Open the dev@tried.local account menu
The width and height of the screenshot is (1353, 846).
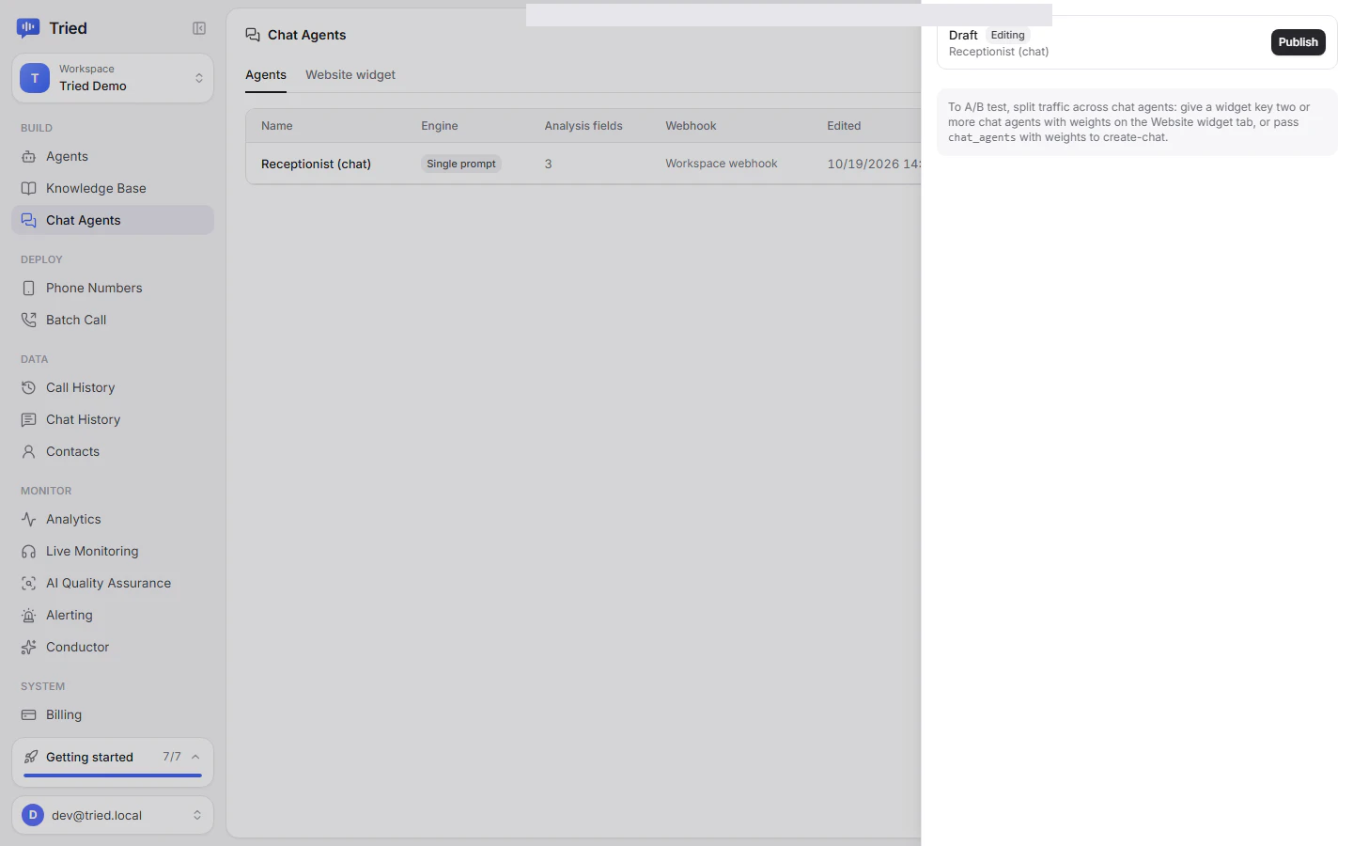coord(113,815)
